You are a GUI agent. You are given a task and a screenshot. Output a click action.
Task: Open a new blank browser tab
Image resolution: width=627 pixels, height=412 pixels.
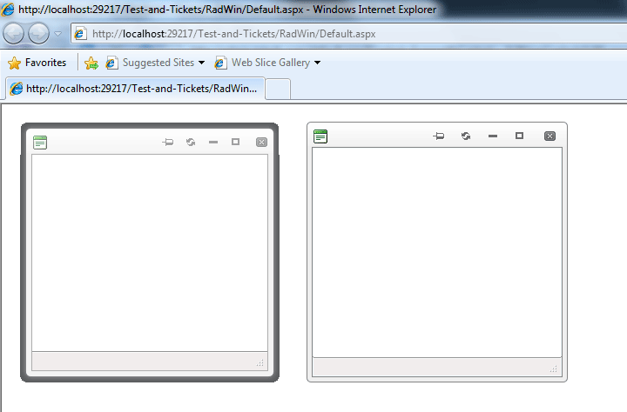pyautogui.click(x=278, y=89)
